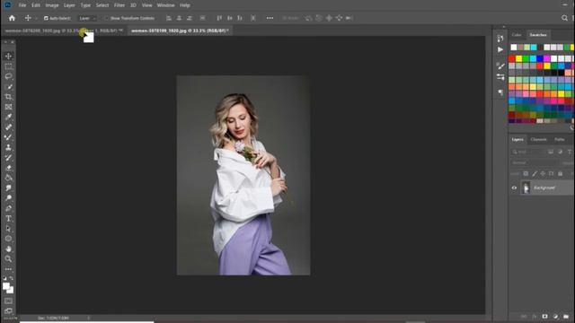Image resolution: width=575 pixels, height=323 pixels.
Task: Select the Crop tool
Action: click(8, 97)
